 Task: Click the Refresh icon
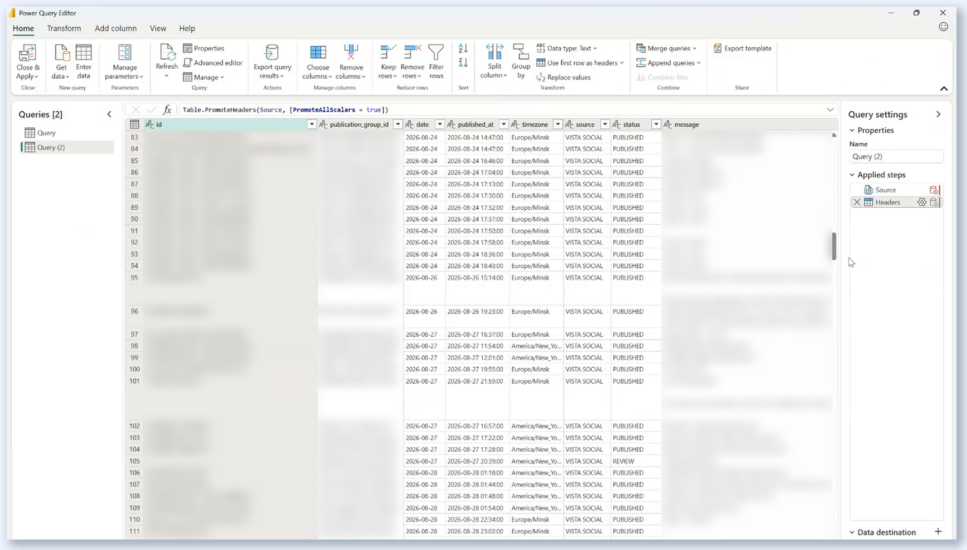pos(166,52)
